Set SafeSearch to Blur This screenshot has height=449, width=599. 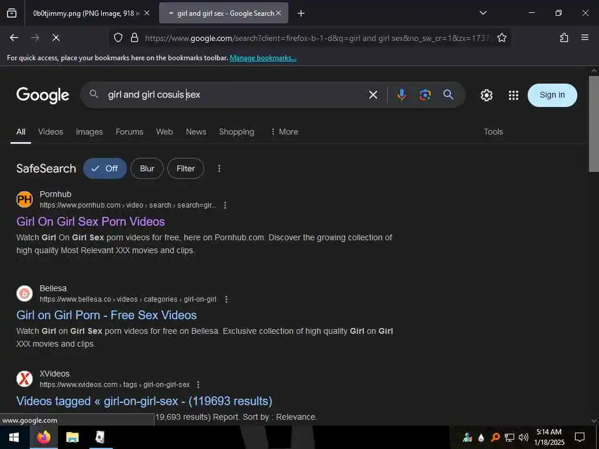[147, 168]
